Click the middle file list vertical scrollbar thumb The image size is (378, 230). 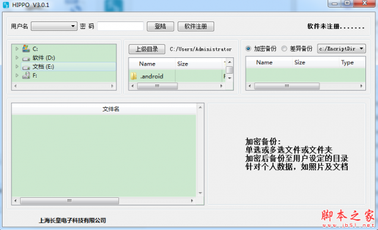pos(229,70)
